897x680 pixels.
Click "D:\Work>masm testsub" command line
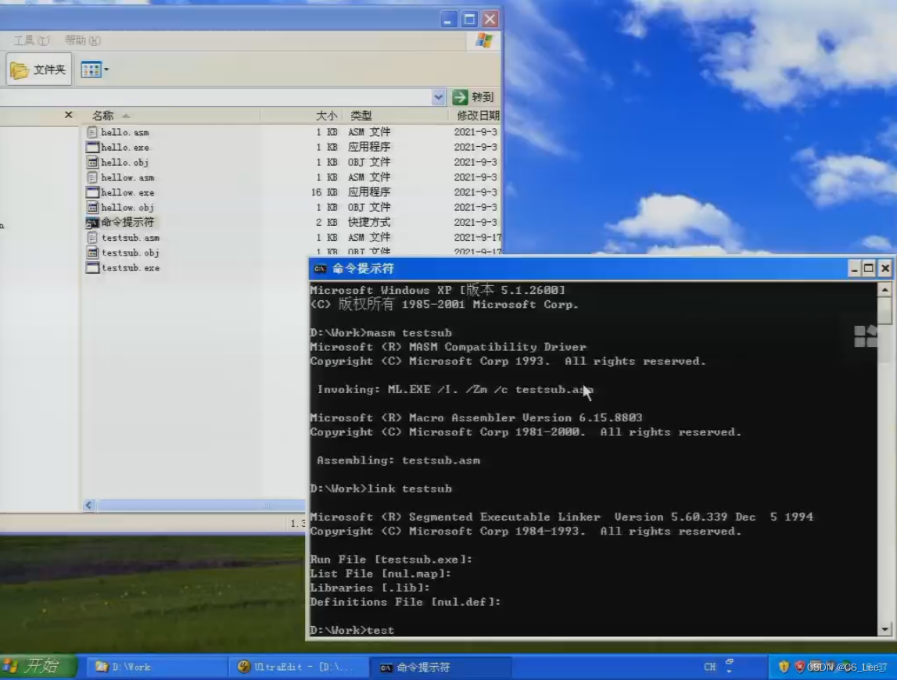click(x=380, y=333)
